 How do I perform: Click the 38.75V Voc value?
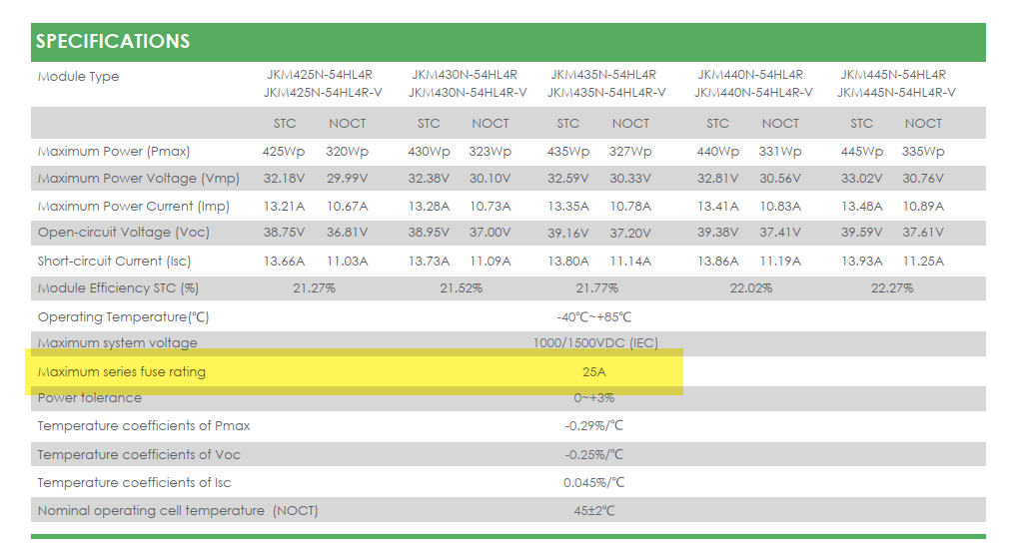(284, 232)
